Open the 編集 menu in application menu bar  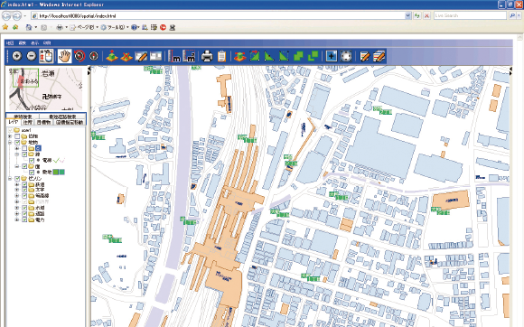pos(22,43)
